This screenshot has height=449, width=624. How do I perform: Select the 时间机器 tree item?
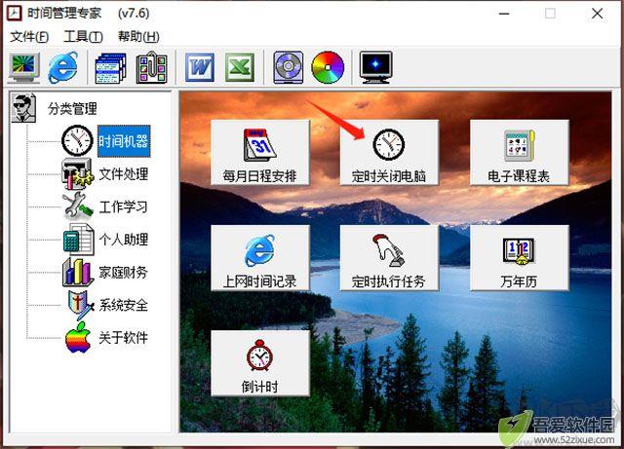tap(124, 141)
